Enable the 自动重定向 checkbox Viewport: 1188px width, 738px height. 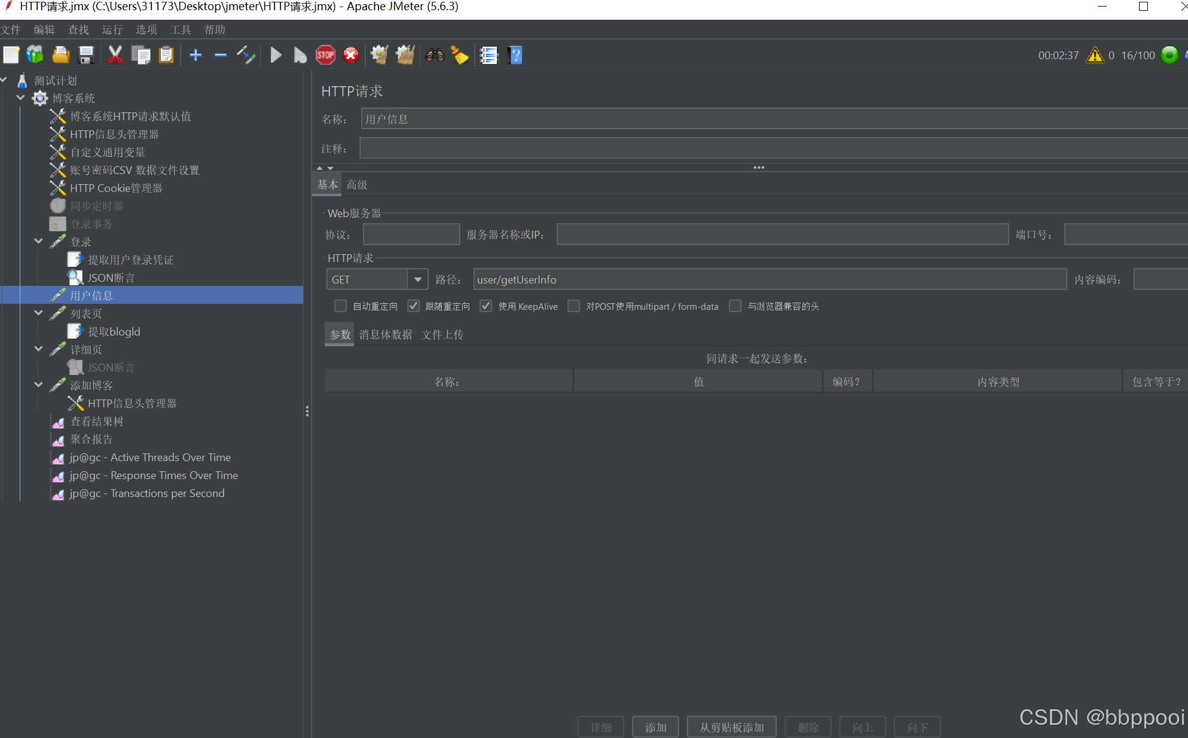(x=341, y=306)
